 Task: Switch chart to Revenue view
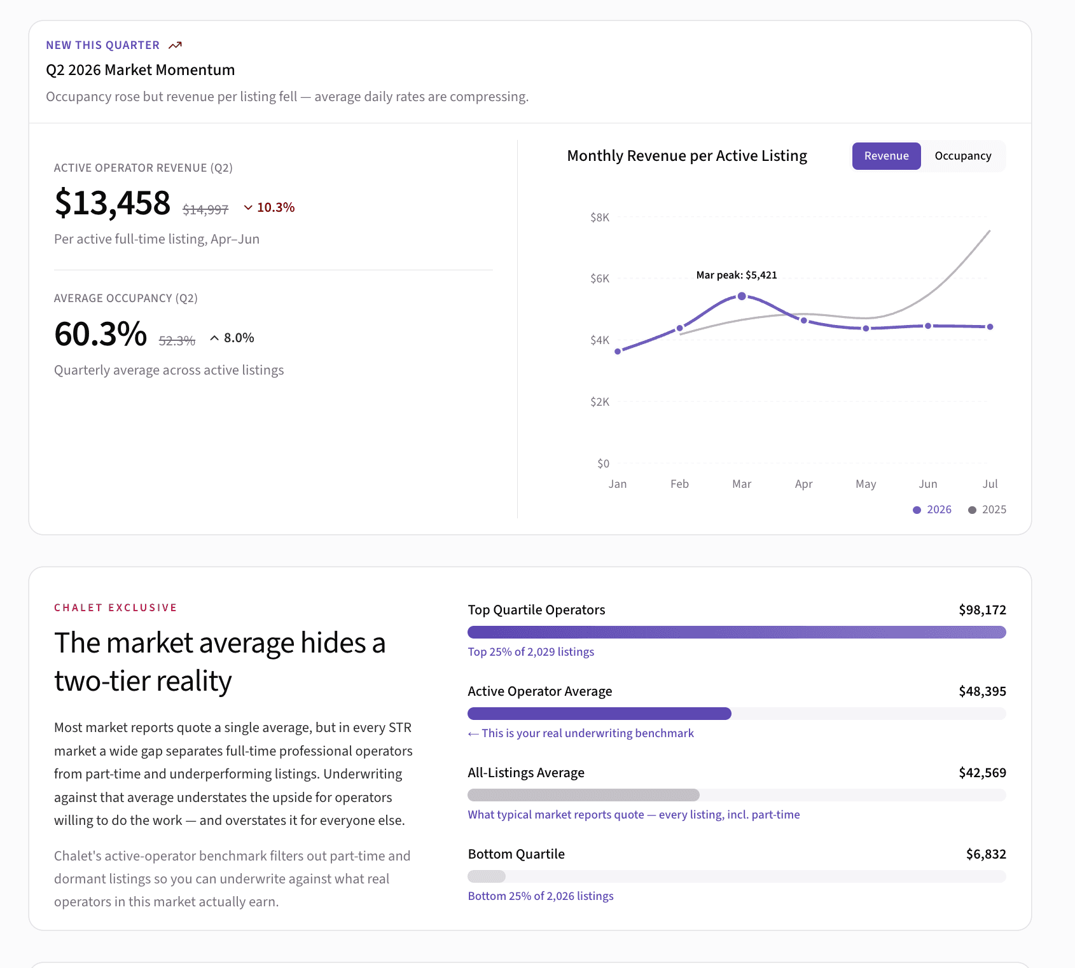click(886, 156)
